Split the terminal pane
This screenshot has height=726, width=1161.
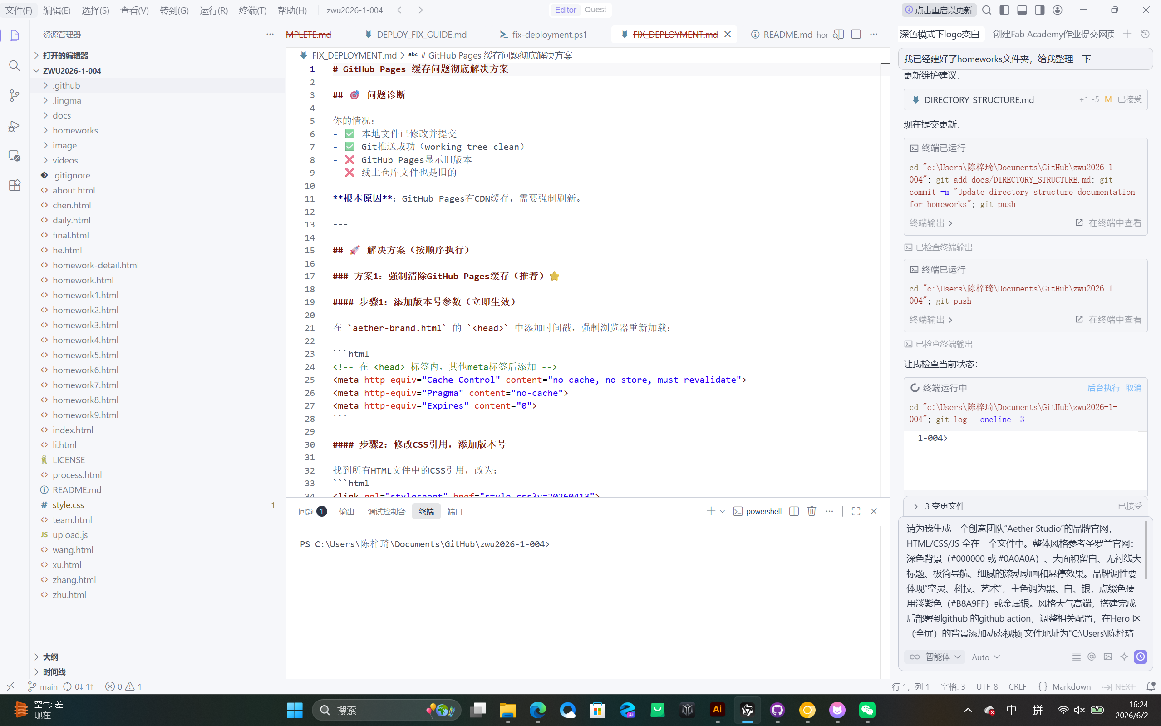(794, 511)
